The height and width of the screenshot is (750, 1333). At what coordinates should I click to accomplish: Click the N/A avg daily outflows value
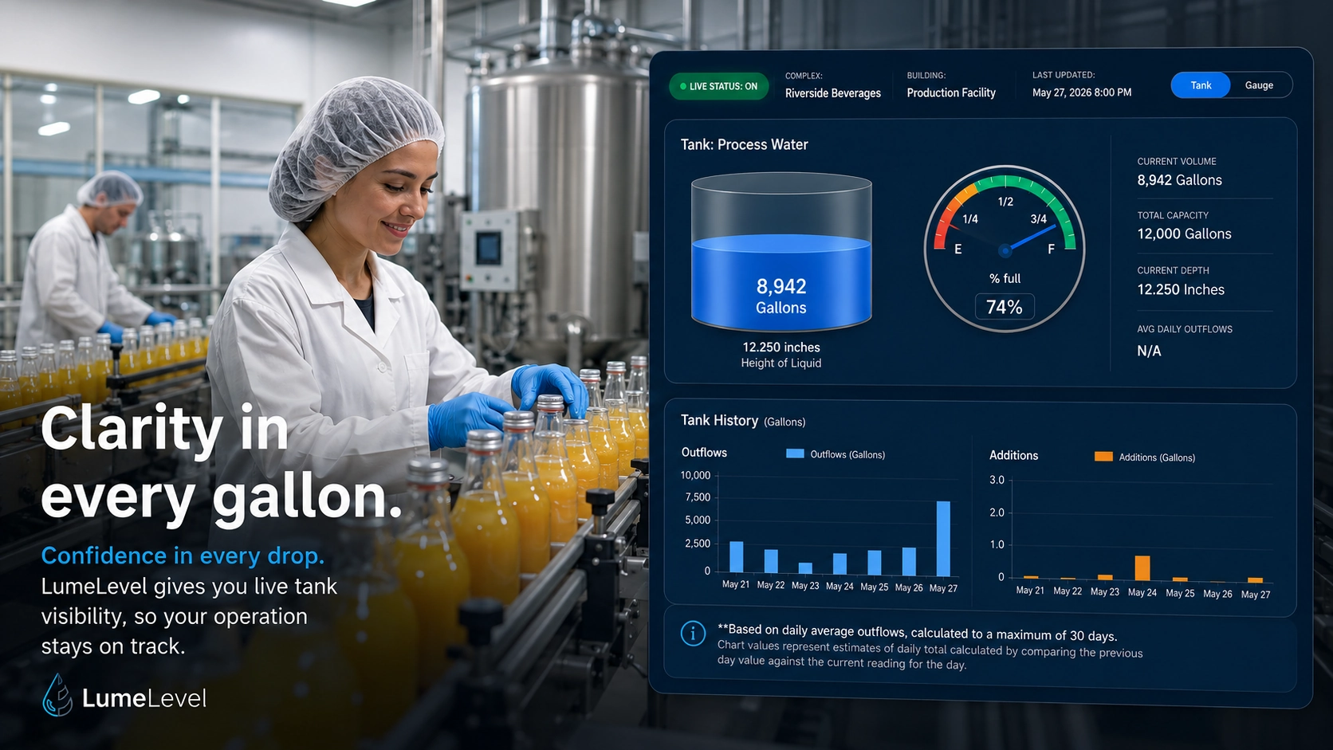pyautogui.click(x=1149, y=351)
